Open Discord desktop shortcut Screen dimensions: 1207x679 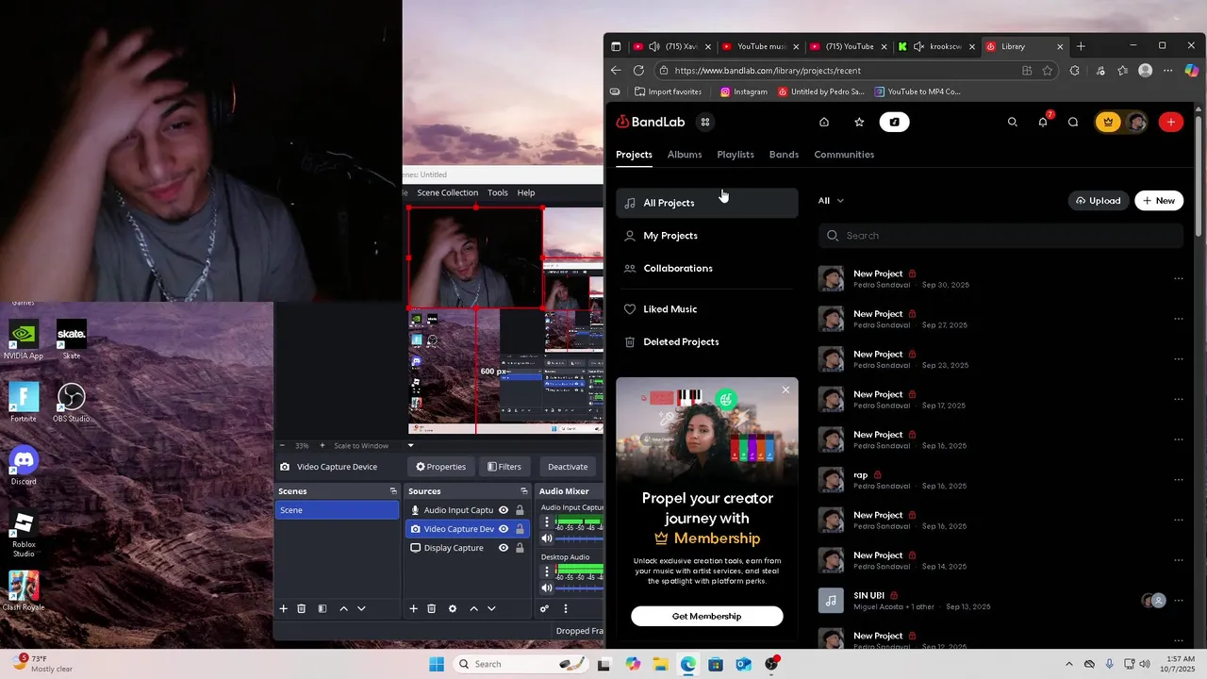(24, 466)
